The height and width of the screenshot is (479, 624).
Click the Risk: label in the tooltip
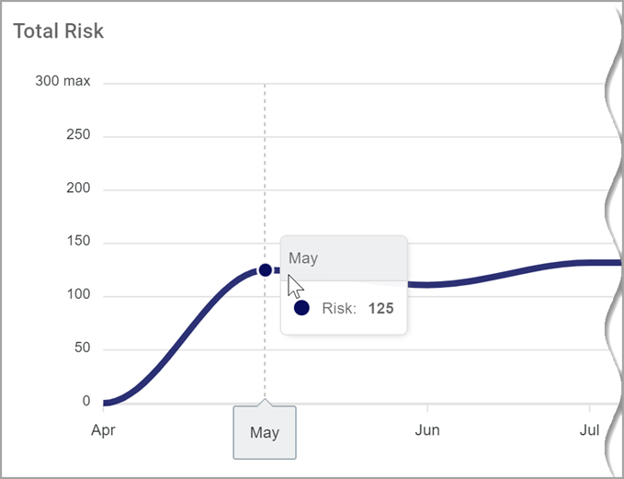[x=339, y=308]
